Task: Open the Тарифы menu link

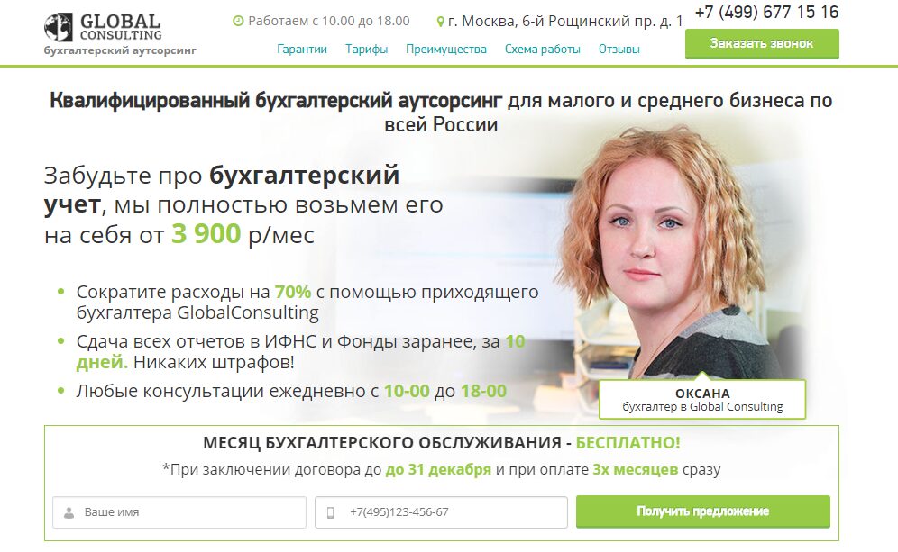Action: (x=367, y=50)
